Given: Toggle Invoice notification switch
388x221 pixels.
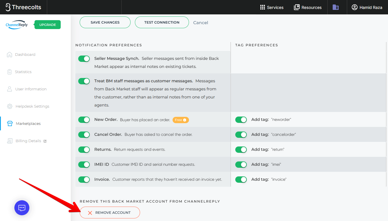Looking at the screenshot, I should point(84,180).
